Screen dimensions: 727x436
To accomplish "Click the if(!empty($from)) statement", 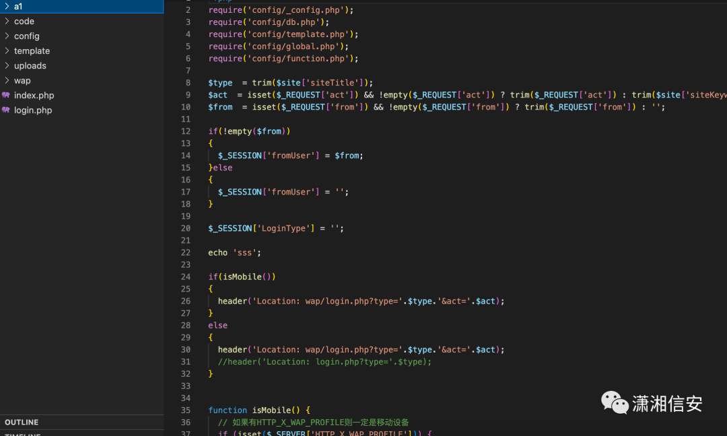I will tap(250, 131).
